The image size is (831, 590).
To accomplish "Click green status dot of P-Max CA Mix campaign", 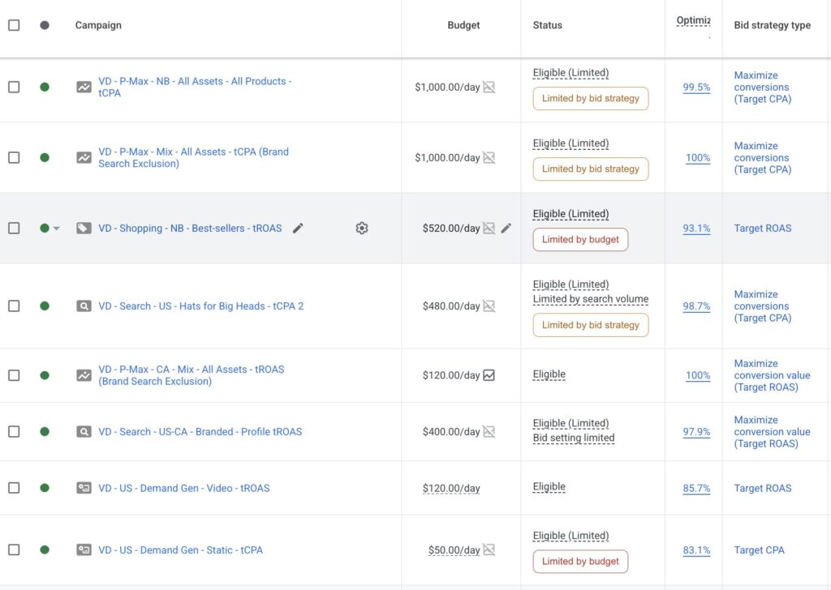I will [45, 375].
